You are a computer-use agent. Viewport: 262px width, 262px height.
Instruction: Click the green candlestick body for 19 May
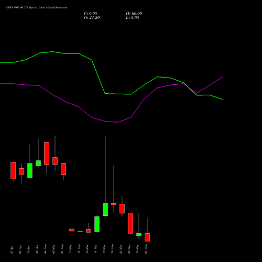105,209
